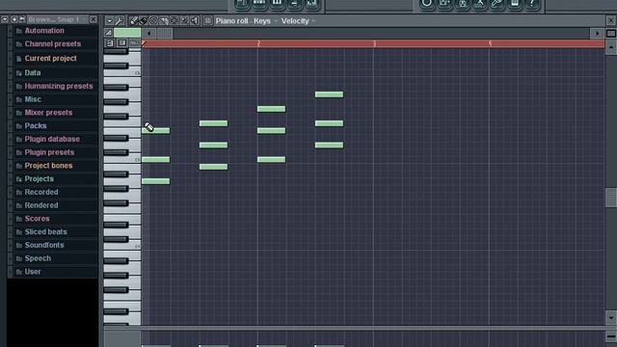Image resolution: width=617 pixels, height=347 pixels.
Task: Click bar 2 marker on timeline ruler
Action: pos(258,43)
